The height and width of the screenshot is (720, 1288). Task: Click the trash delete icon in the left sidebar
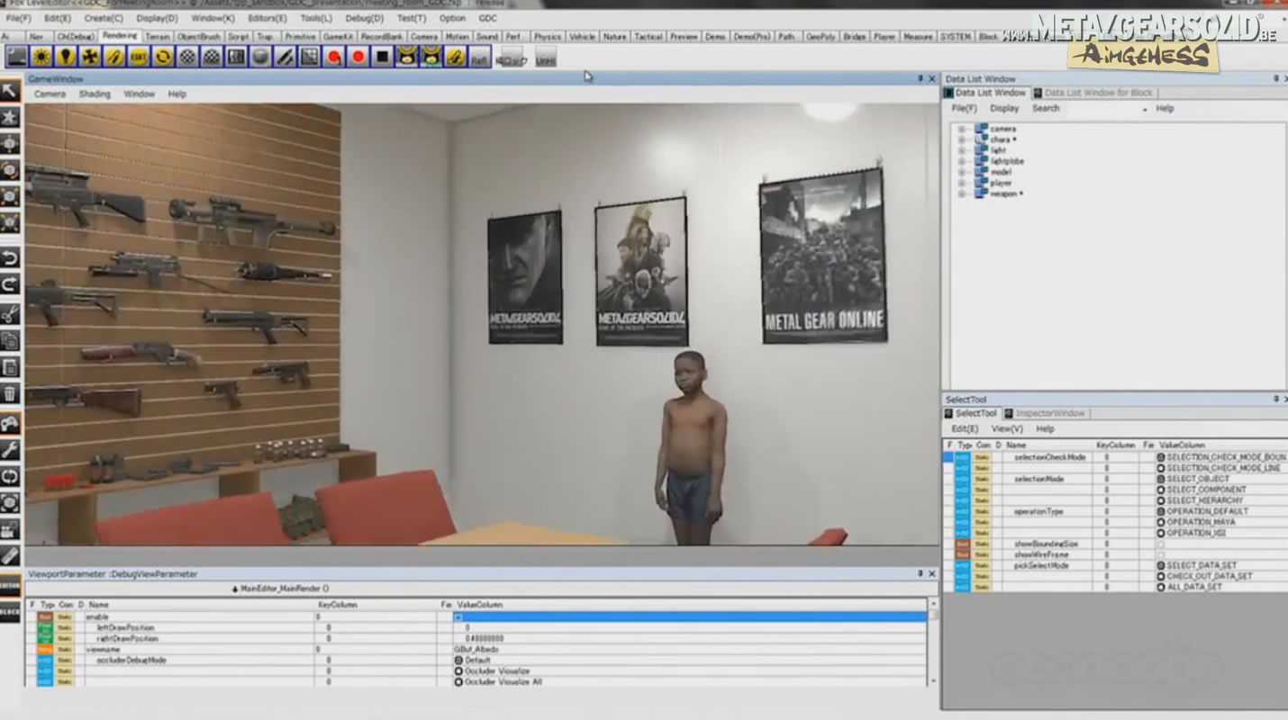(x=10, y=393)
